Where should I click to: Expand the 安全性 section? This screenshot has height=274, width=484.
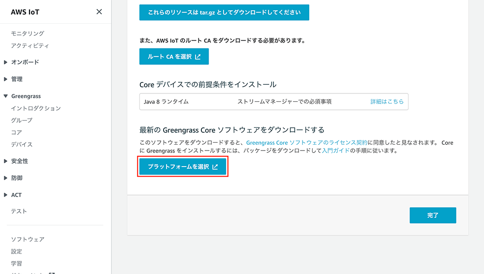pyautogui.click(x=19, y=161)
